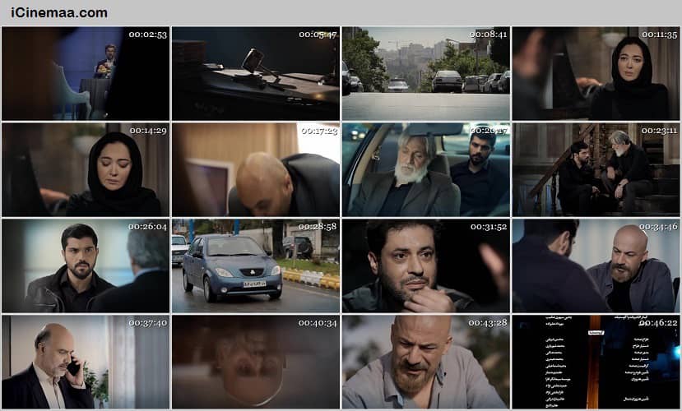Viewport: 682px width, 411px height.
Task: Open the blurry thumbnail at 00:40:34
Action: coord(256,362)
